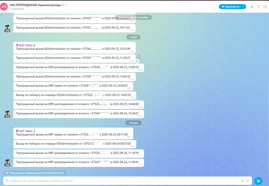Expand the Видеозвонок dropdown arrow
Screen dimensions: 269x186
coord(243,6)
